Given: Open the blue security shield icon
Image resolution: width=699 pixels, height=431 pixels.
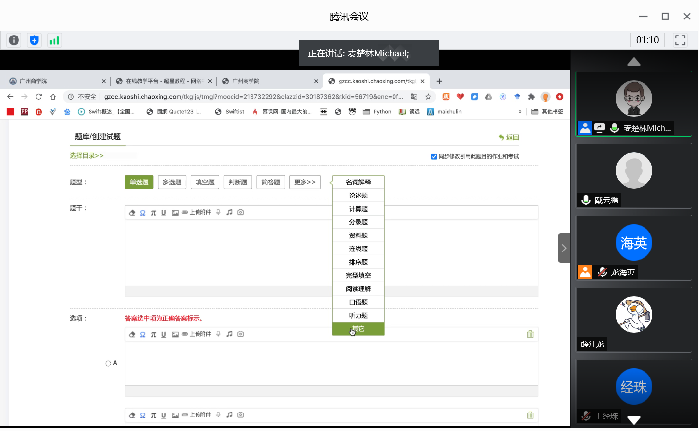Looking at the screenshot, I should (34, 40).
